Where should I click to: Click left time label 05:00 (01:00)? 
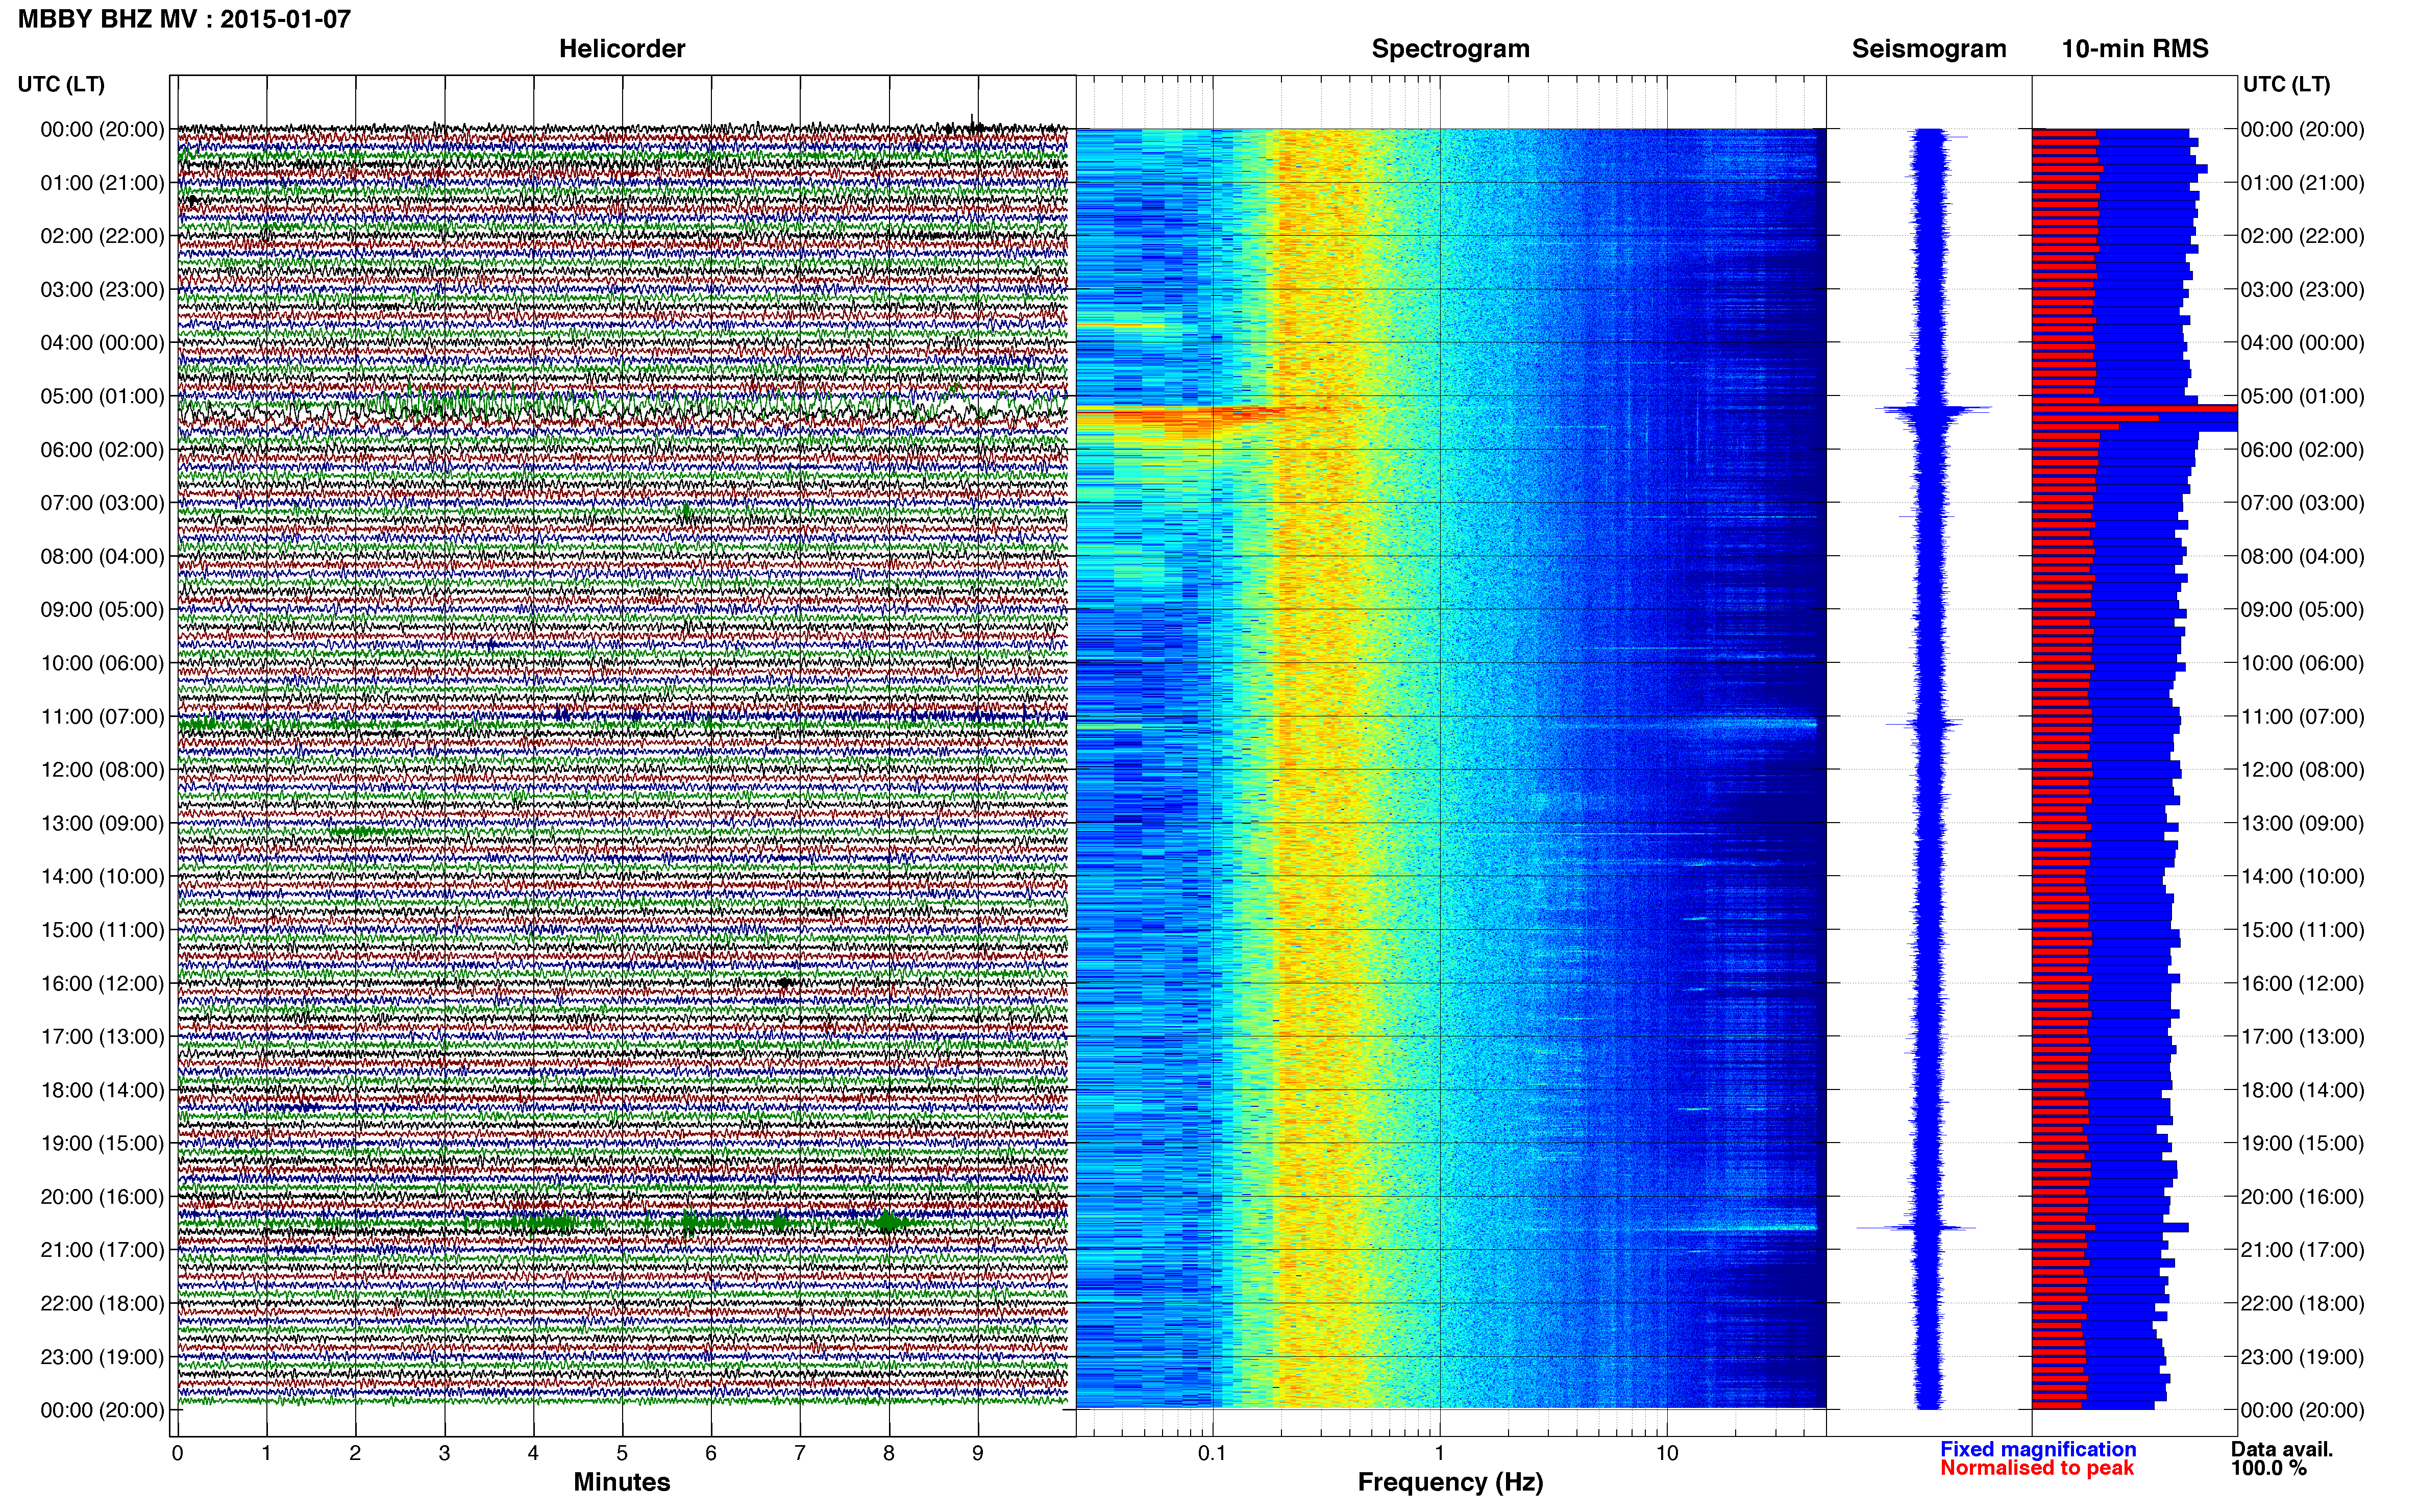102,396
